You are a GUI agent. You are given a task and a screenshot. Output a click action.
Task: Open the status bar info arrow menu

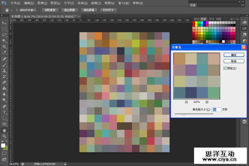pos(65,164)
